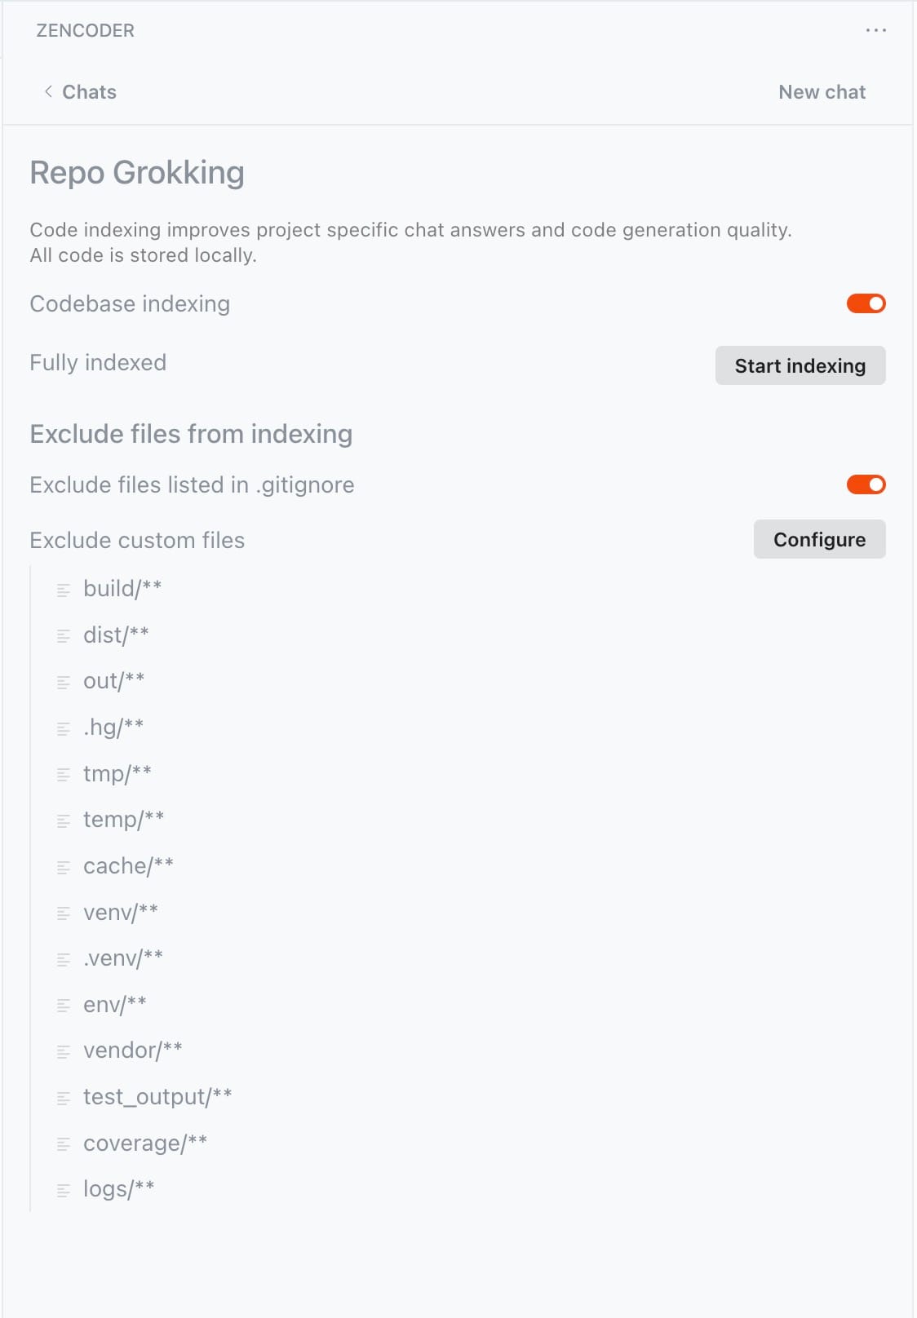917x1318 pixels.
Task: Open Configure for custom excluded files
Action: [x=819, y=539]
